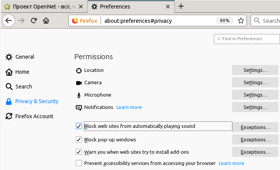Click Learn more next to Notifications
The height and width of the screenshot is (170, 280).
coord(129,107)
